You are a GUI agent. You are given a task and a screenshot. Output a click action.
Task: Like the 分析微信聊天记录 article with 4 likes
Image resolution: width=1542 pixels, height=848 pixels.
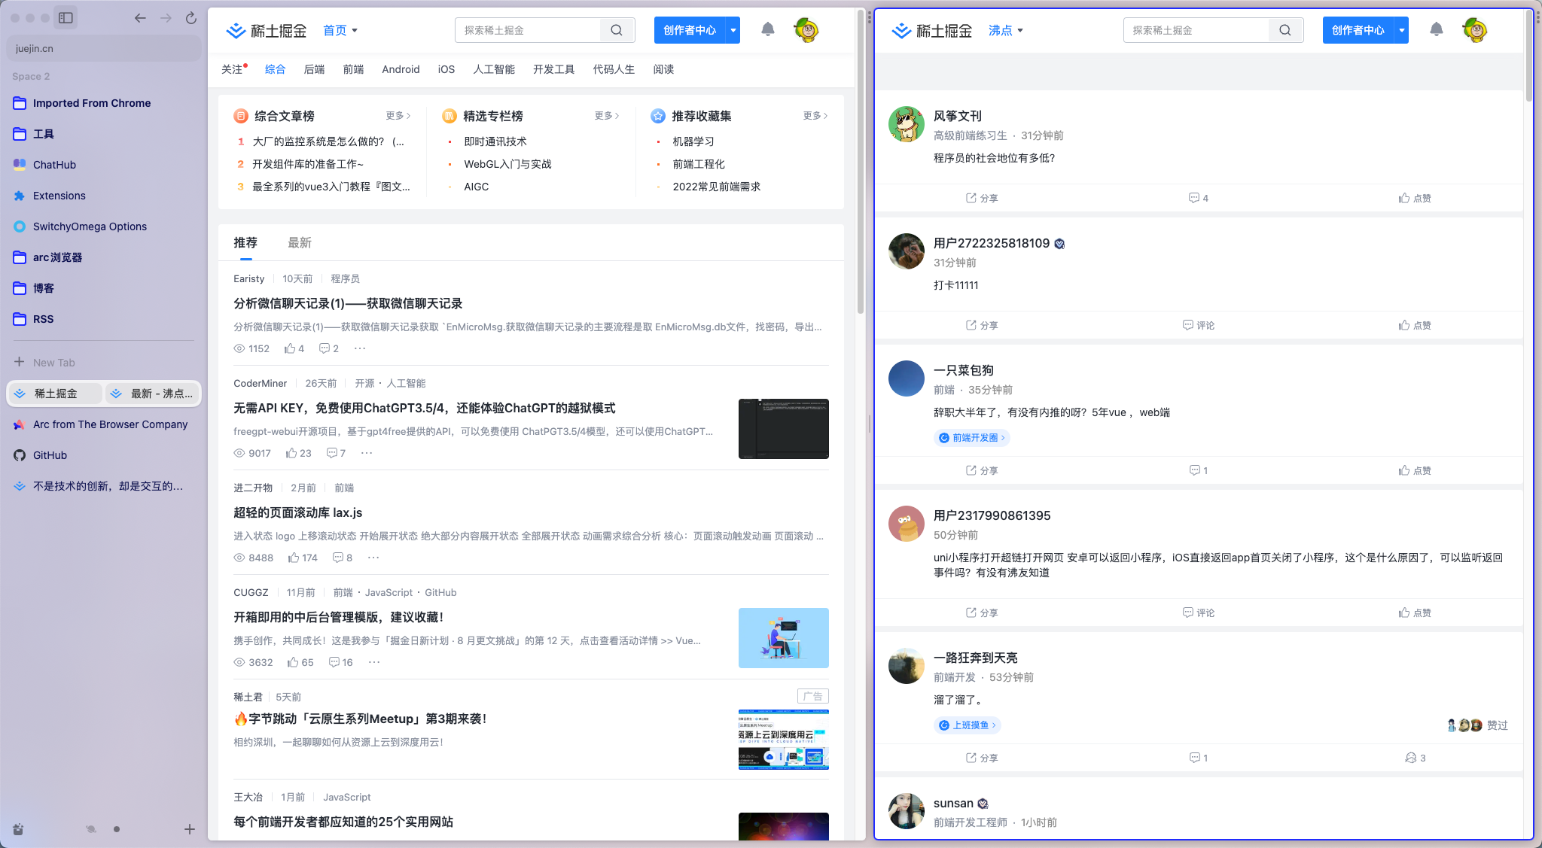pos(294,348)
